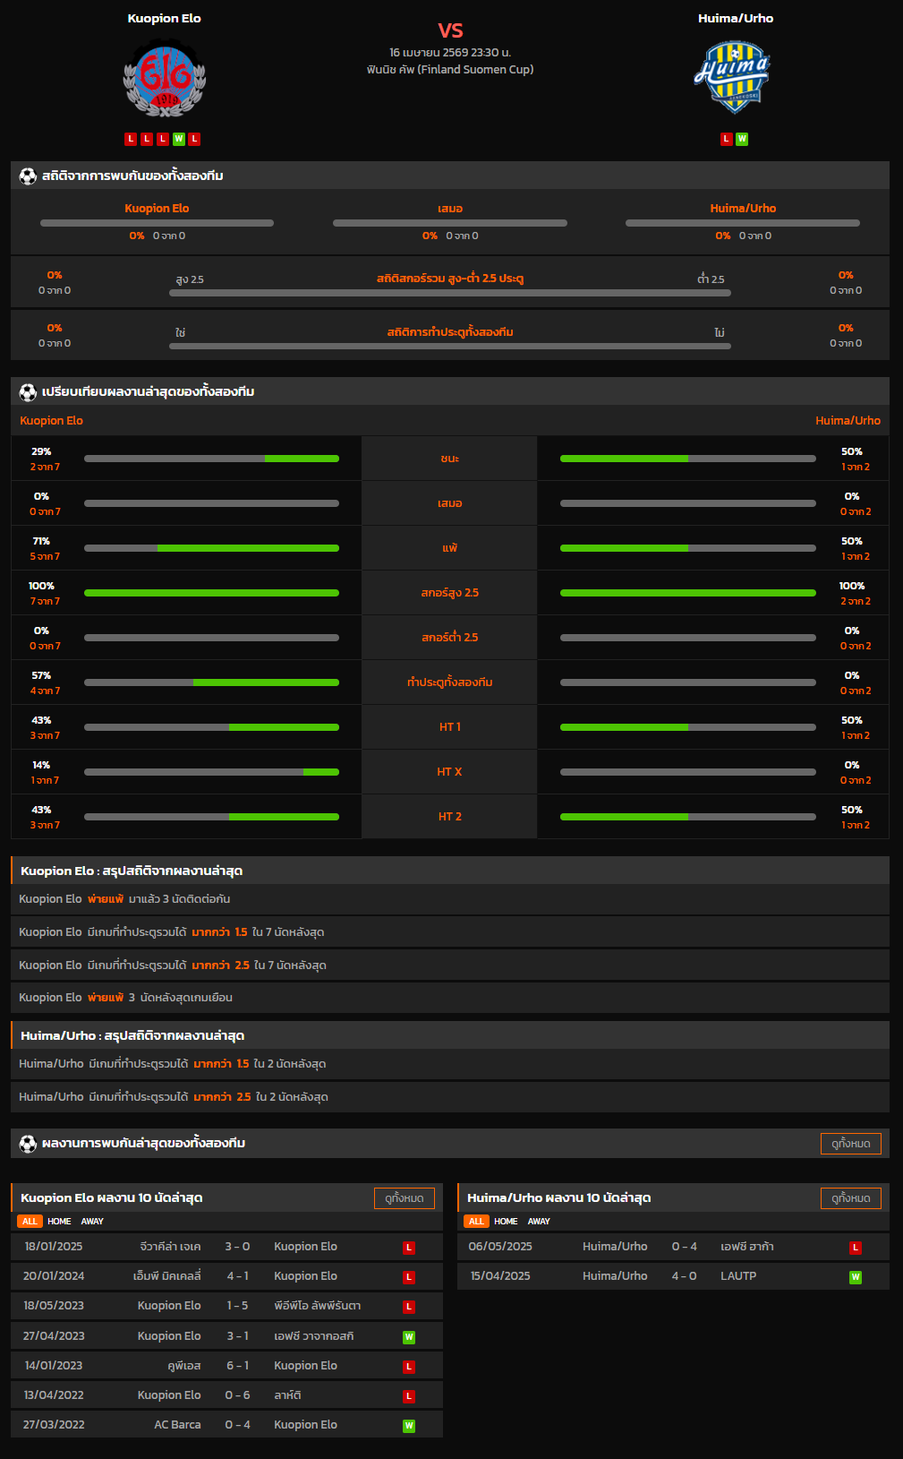Click the soccer ball icon beside recent form comparison
The width and height of the screenshot is (903, 1459).
(x=28, y=392)
